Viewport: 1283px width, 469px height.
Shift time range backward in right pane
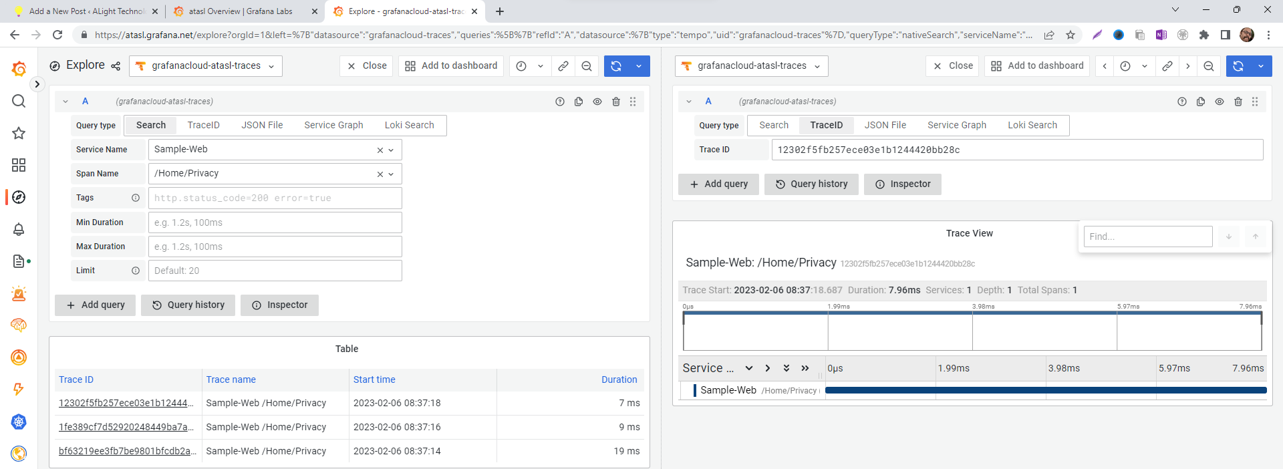(1105, 66)
